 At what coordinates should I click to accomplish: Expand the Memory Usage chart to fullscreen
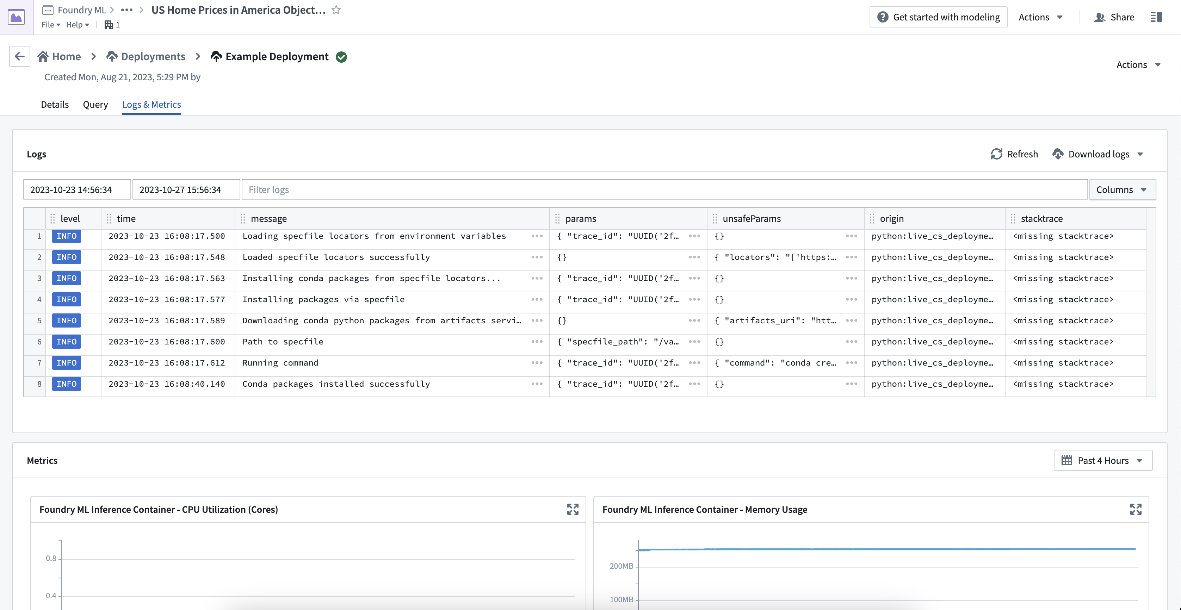[x=1136, y=509]
